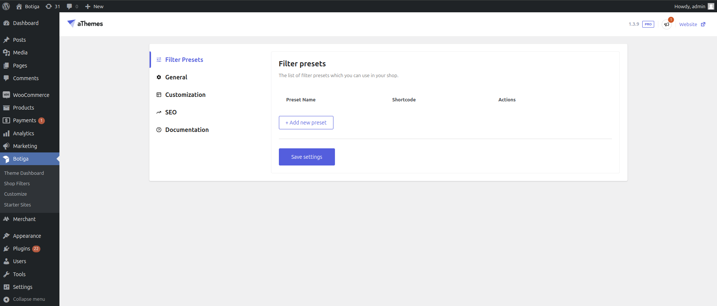Click the notifications megaphone icon

point(667,25)
